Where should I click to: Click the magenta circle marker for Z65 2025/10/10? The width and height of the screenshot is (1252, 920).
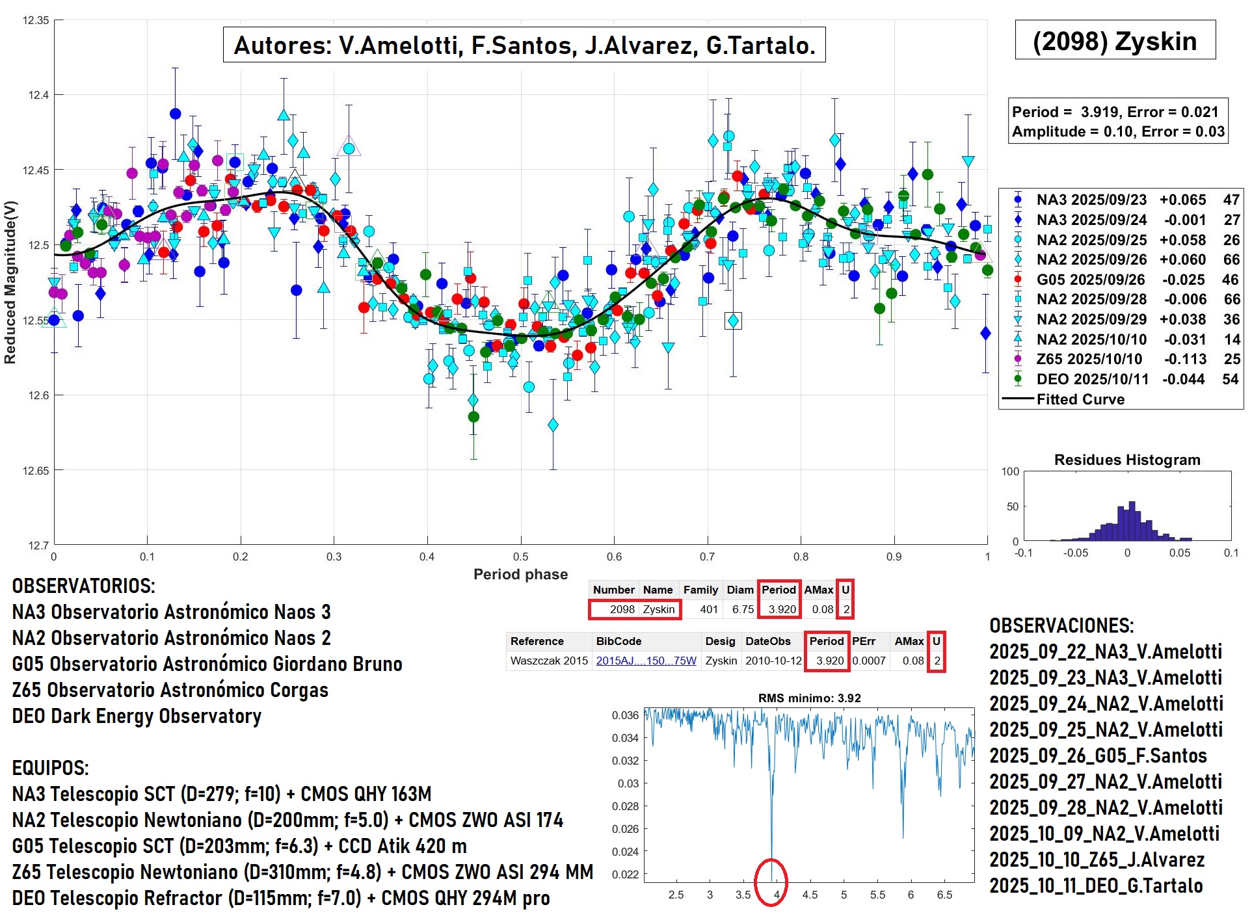click(x=1018, y=359)
